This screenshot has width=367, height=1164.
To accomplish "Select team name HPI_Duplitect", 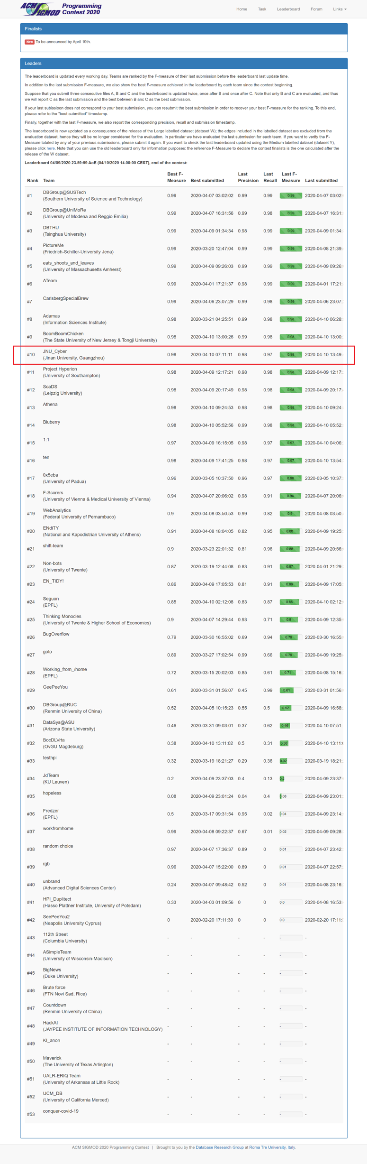I will click(57, 899).
